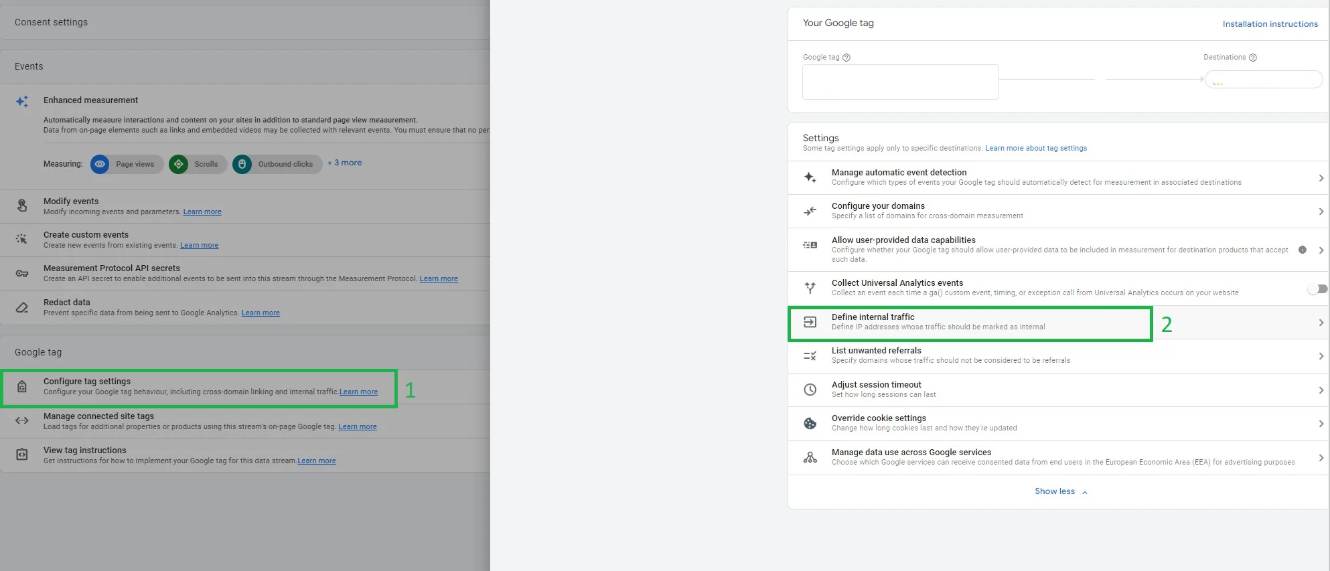
Task: Click the cookie settings cookie icon
Action: (810, 423)
